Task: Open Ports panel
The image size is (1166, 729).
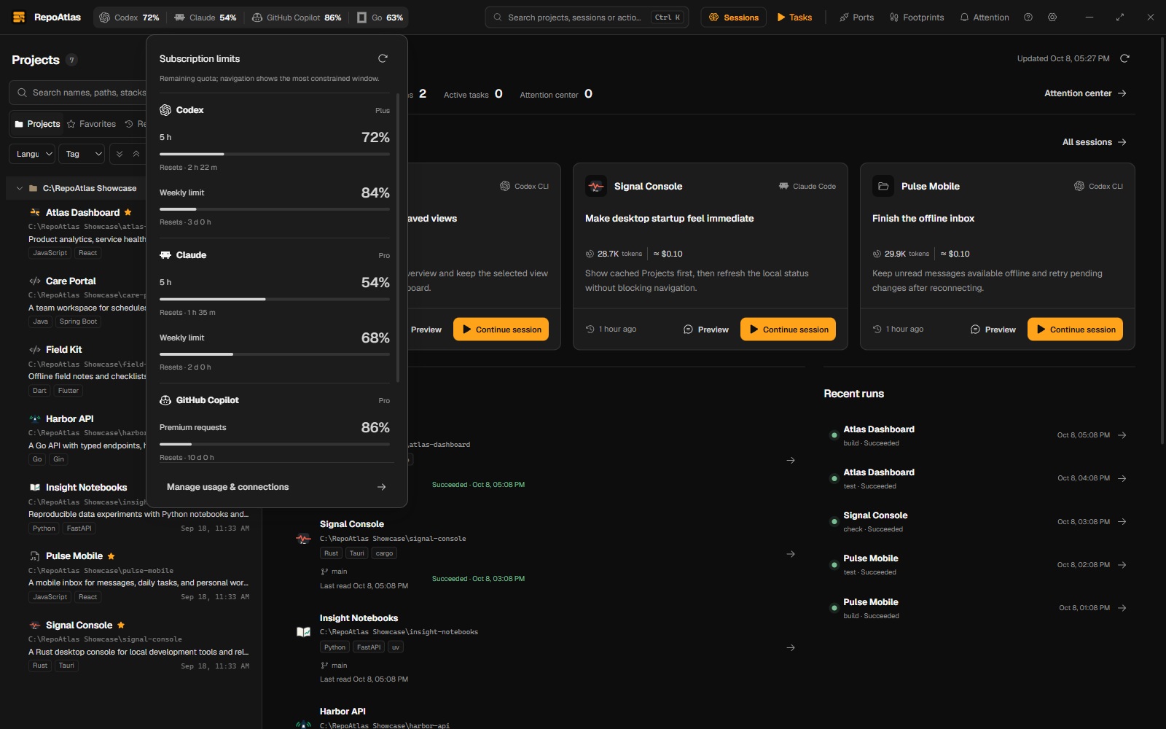Action: (856, 17)
